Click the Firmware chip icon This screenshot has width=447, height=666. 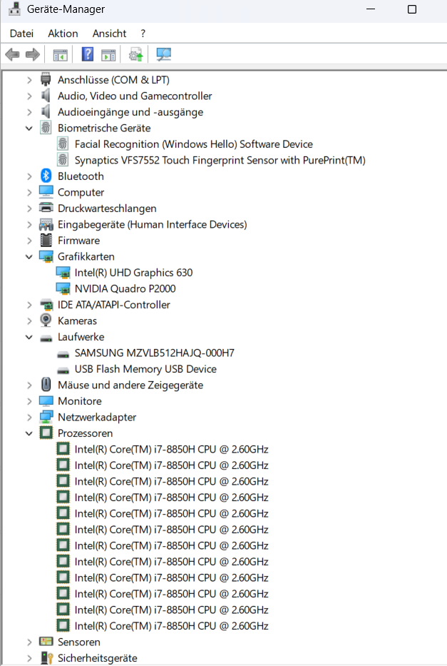pyautogui.click(x=46, y=241)
